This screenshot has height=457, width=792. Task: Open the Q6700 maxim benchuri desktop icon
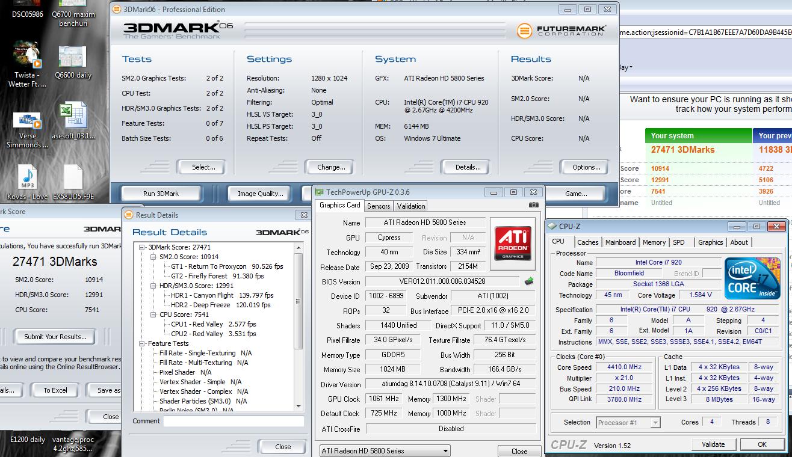73,14
